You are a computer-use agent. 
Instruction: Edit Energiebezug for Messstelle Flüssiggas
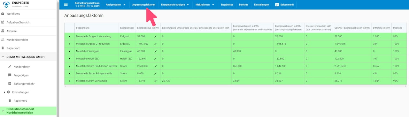[x=156, y=51]
